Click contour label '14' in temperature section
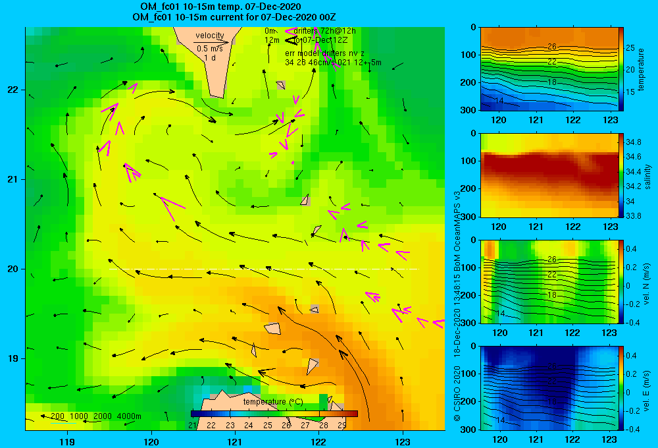658x448 pixels. [499, 101]
